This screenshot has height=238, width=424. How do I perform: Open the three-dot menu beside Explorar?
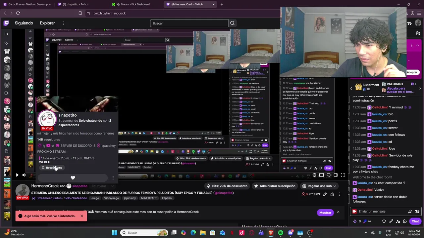(x=64, y=23)
